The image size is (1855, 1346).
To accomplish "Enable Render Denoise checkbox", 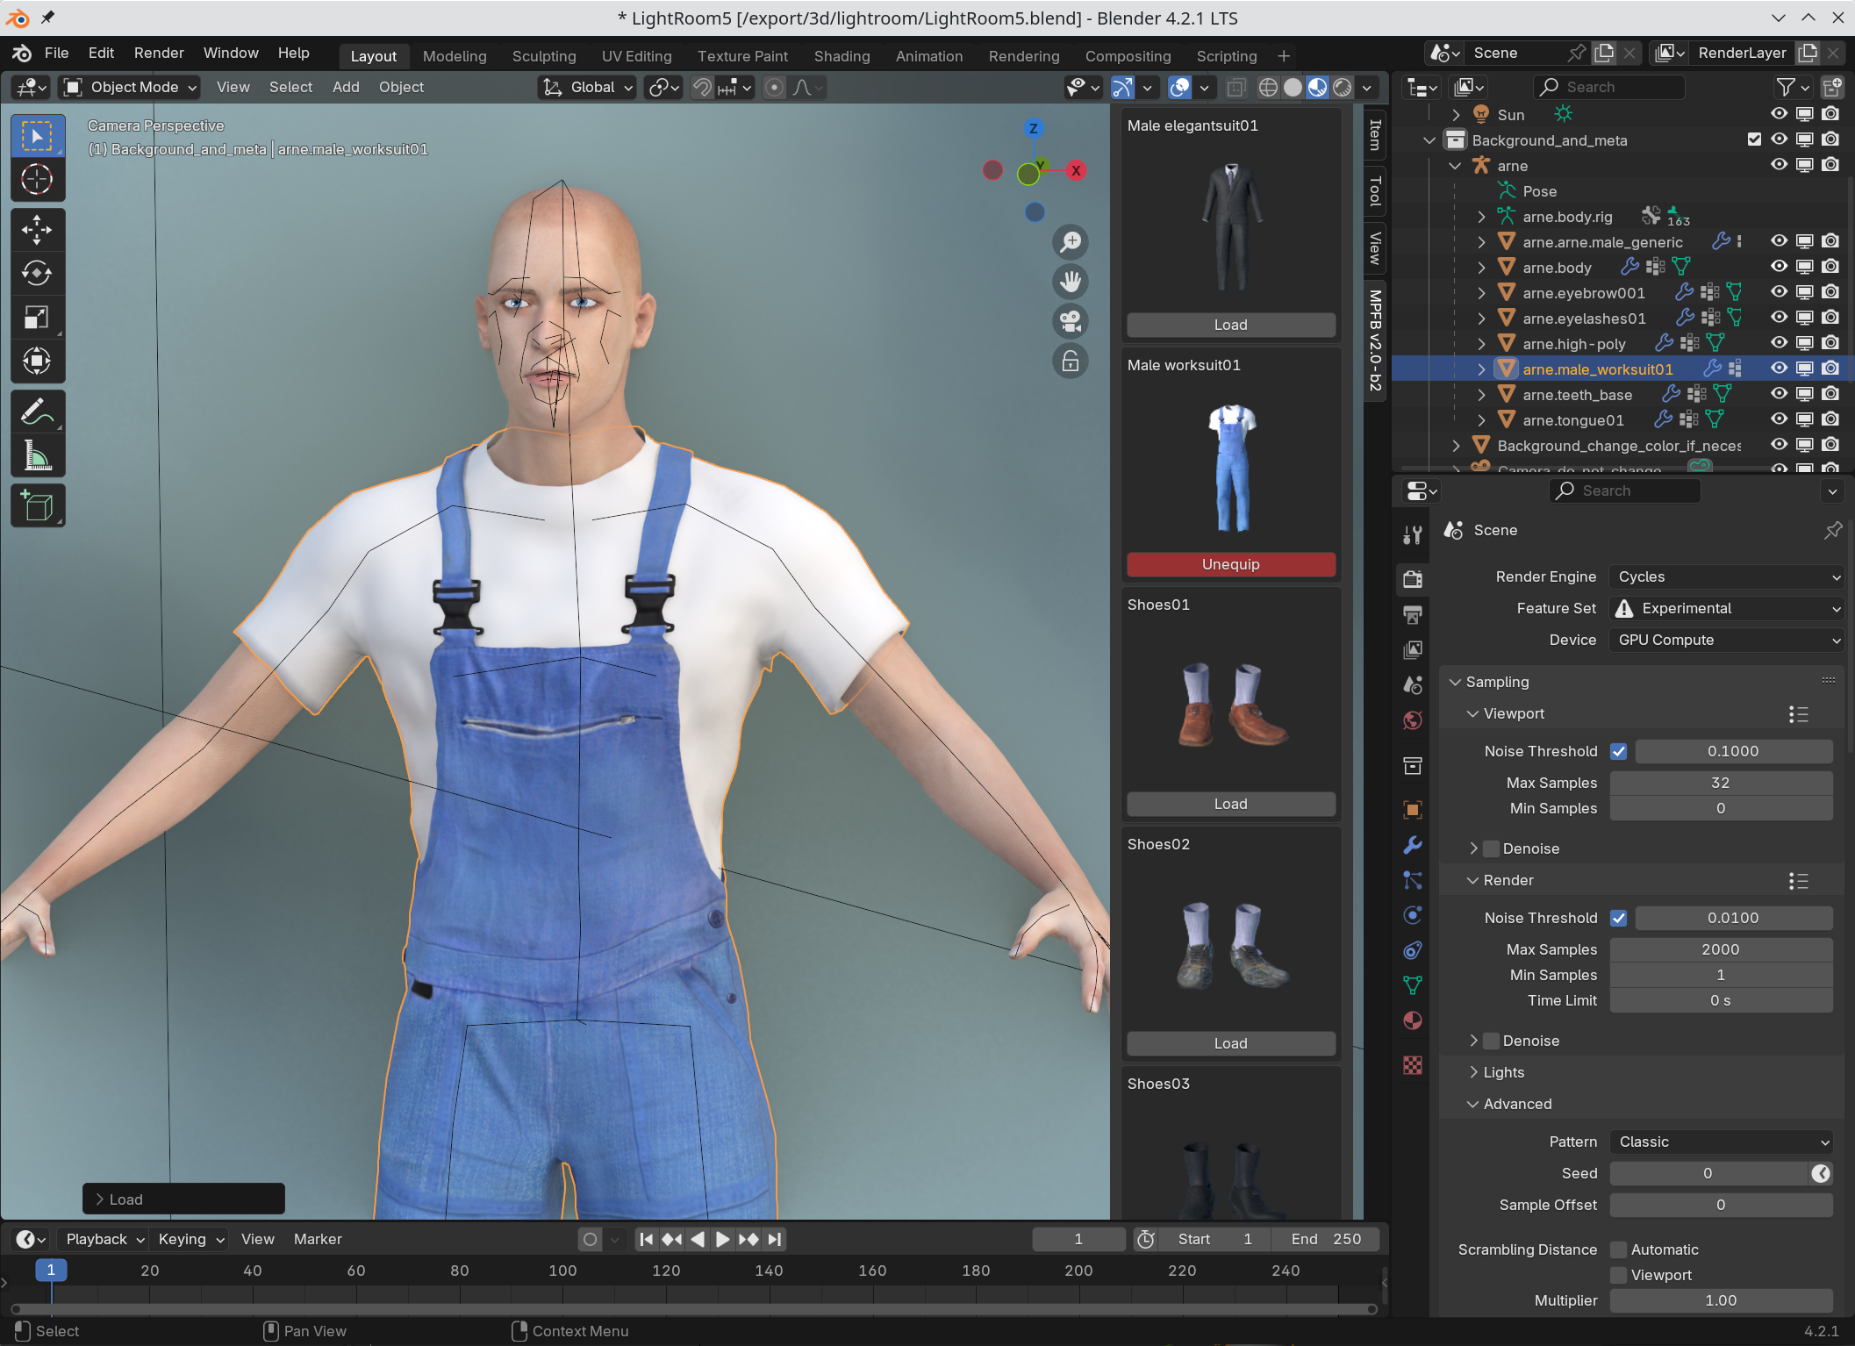I will [x=1491, y=1041].
